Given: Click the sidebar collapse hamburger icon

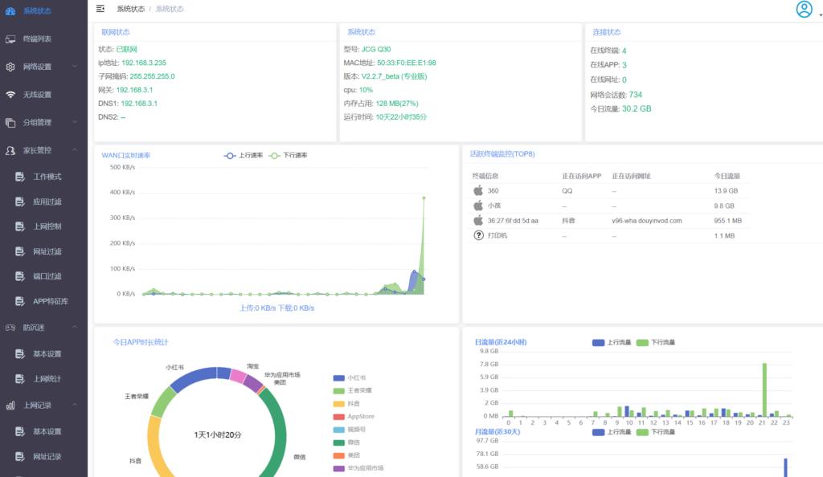Looking at the screenshot, I should 100,9.
